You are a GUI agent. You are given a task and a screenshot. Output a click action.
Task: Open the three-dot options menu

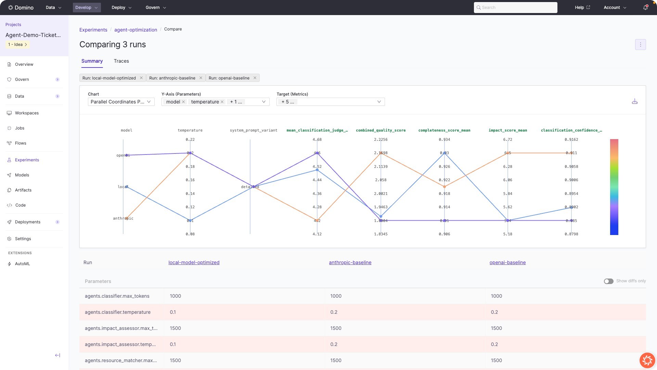tap(640, 45)
